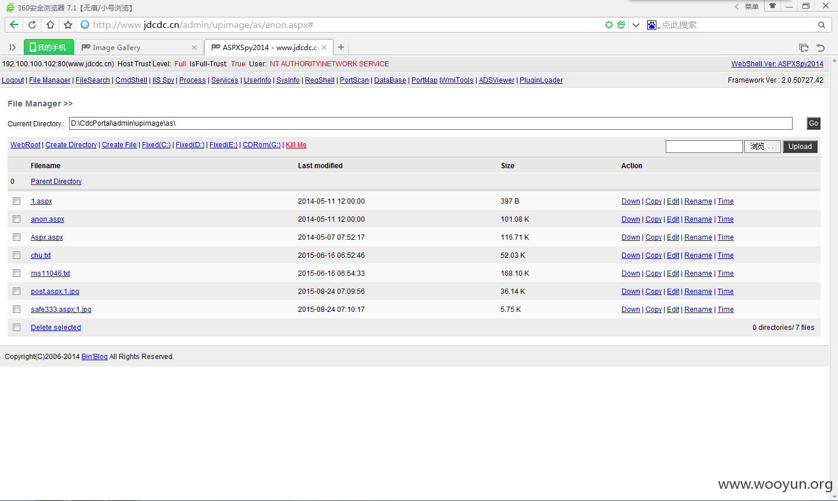
Task: Click the browser address bar URL
Action: [203, 25]
